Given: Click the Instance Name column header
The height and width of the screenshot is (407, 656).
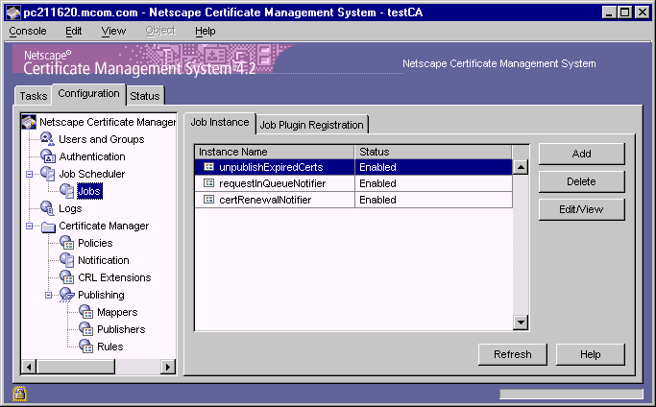Looking at the screenshot, I should click(x=275, y=152).
